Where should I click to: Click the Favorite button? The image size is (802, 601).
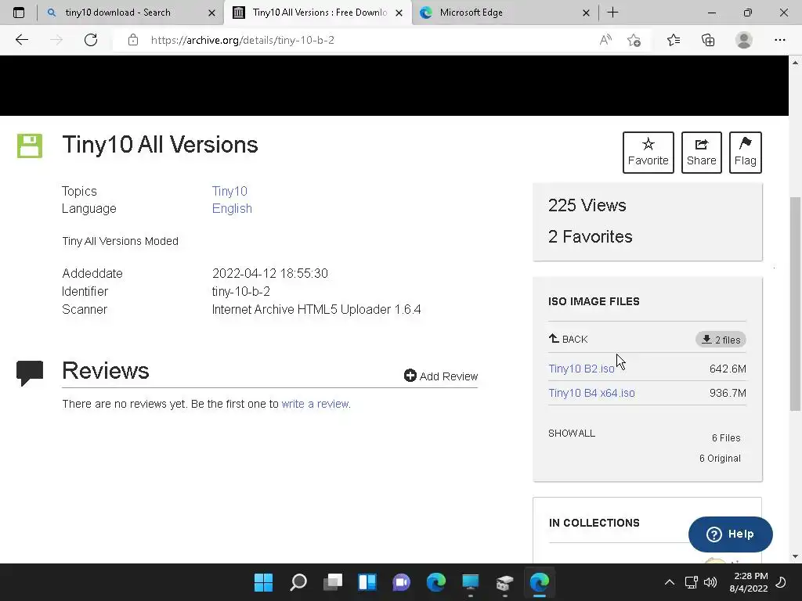pyautogui.click(x=648, y=153)
